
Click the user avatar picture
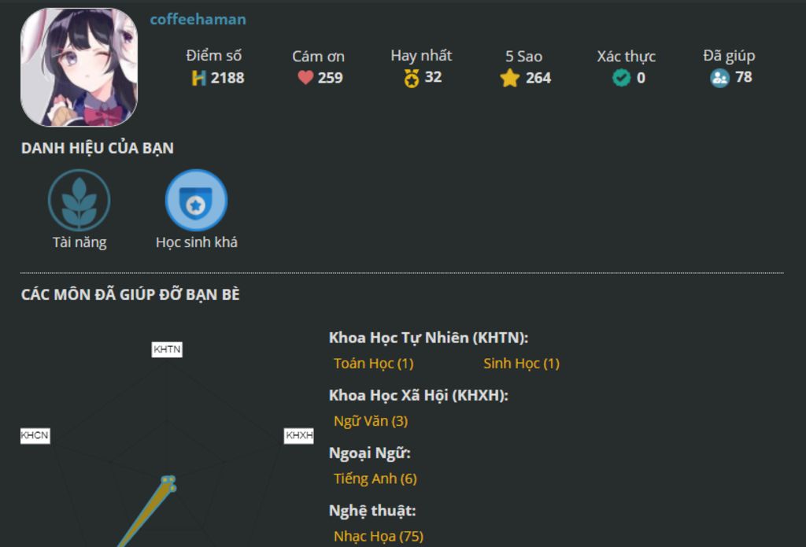point(79,68)
